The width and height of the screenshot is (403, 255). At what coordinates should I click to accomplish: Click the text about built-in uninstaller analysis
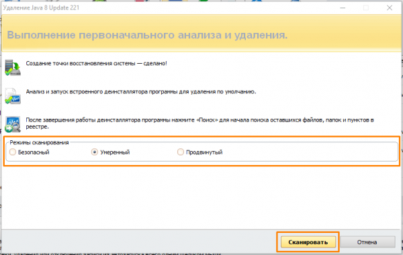click(x=141, y=92)
